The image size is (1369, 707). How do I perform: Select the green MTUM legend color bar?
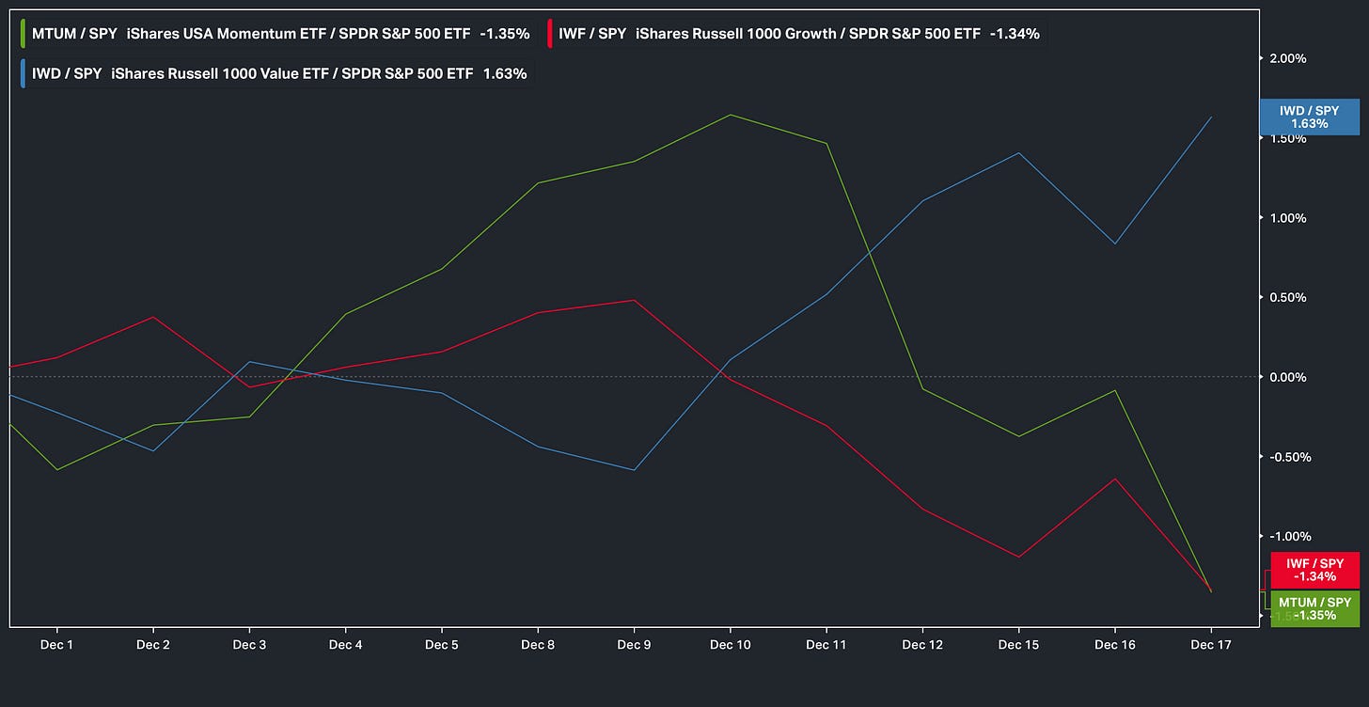(23, 34)
